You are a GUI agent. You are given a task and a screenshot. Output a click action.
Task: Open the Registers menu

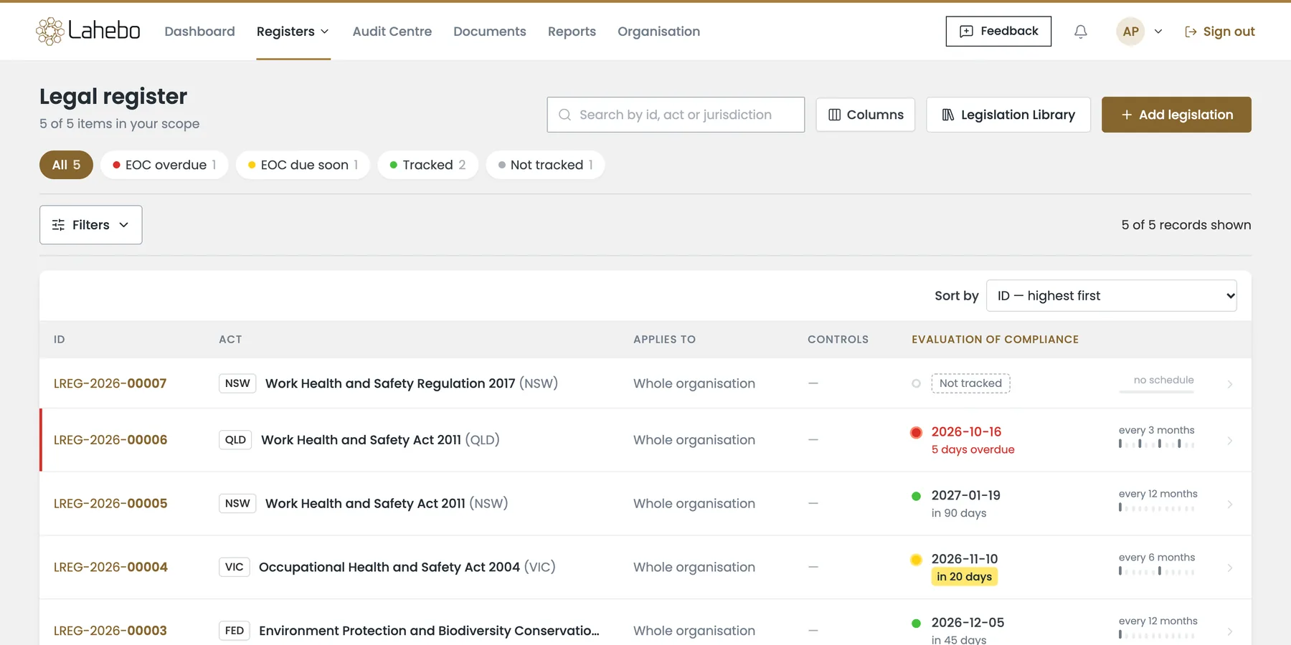point(293,32)
